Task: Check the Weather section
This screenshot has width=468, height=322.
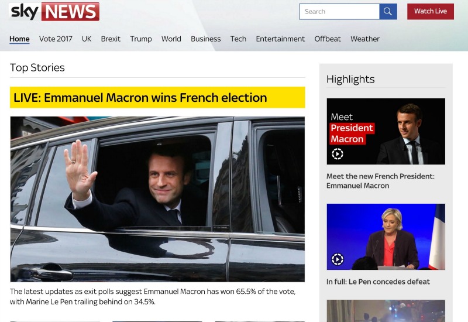Action: click(365, 39)
